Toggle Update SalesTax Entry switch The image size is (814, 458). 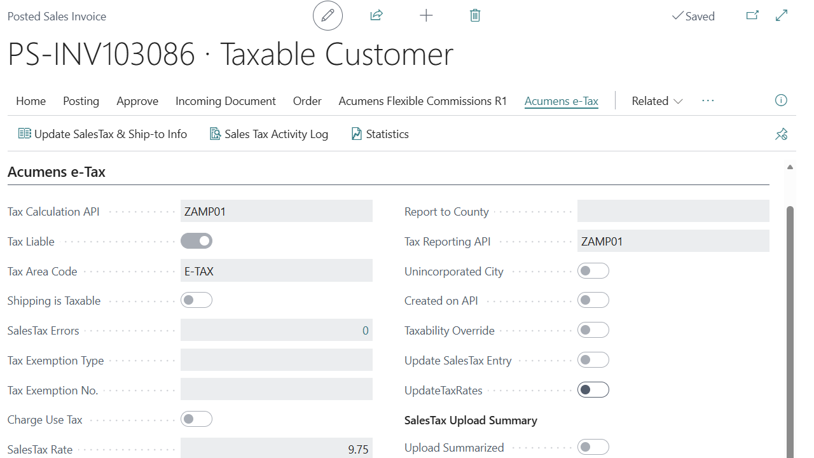[x=593, y=360]
